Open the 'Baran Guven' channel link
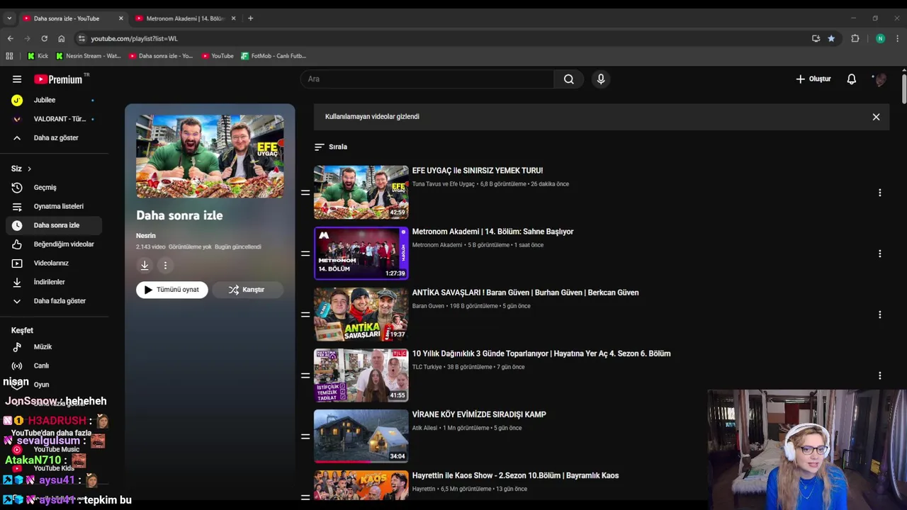Screen dimensions: 907x510 tap(428, 306)
